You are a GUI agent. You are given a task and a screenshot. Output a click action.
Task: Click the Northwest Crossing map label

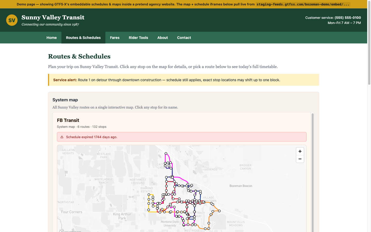click(138, 181)
